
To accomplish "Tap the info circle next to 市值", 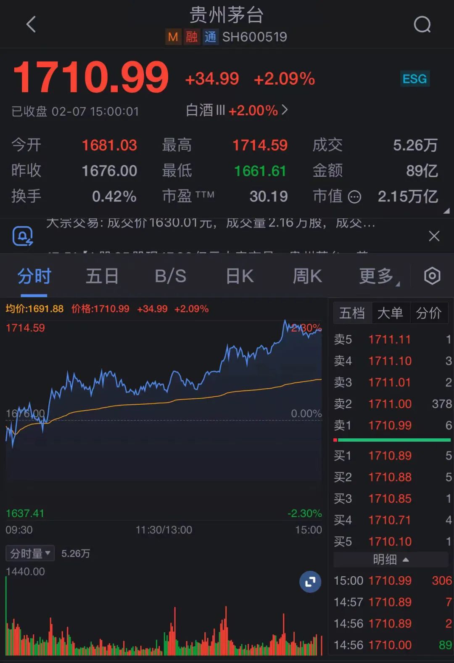I will point(355,197).
